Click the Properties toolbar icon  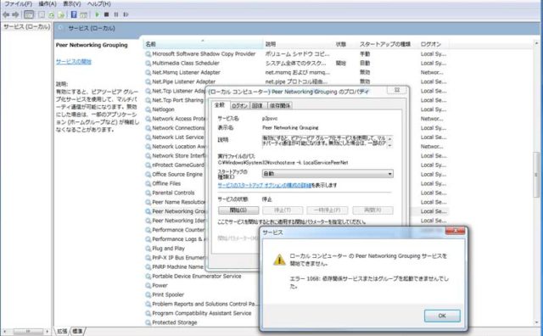[42, 14]
